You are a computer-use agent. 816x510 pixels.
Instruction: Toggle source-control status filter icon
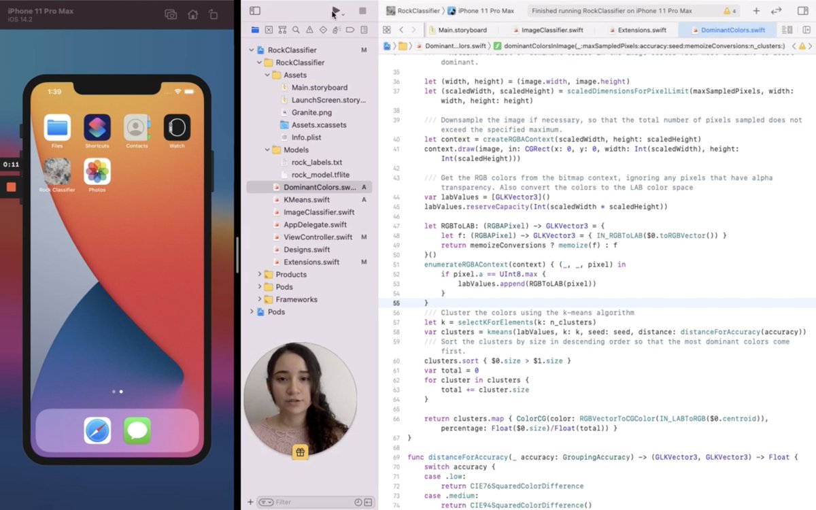[368, 502]
